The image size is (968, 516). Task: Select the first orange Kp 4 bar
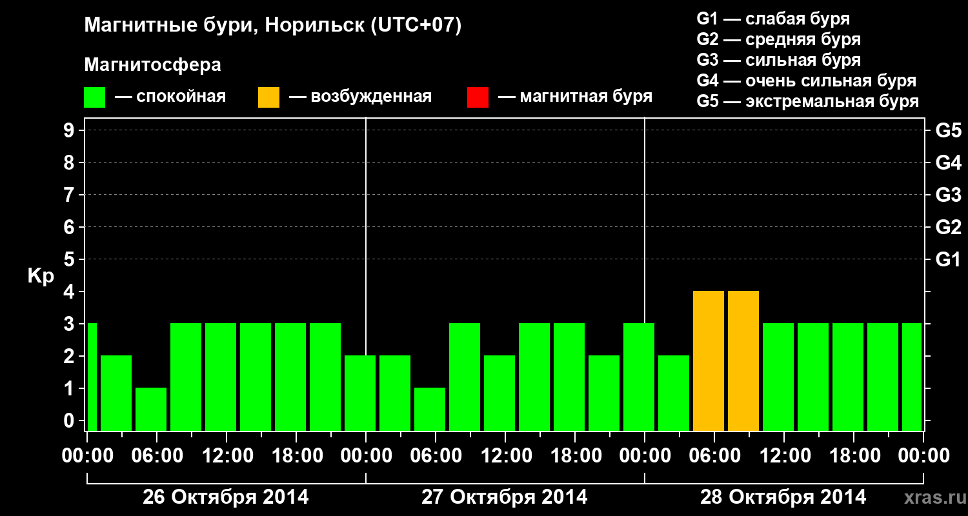pos(709,361)
